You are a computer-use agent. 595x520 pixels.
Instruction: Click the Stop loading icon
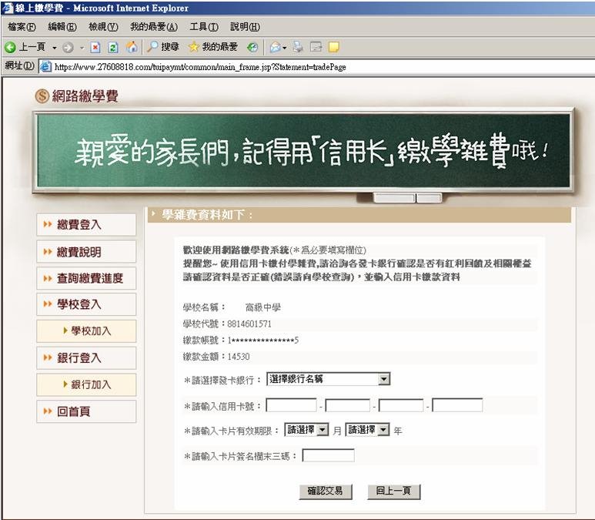[x=94, y=47]
